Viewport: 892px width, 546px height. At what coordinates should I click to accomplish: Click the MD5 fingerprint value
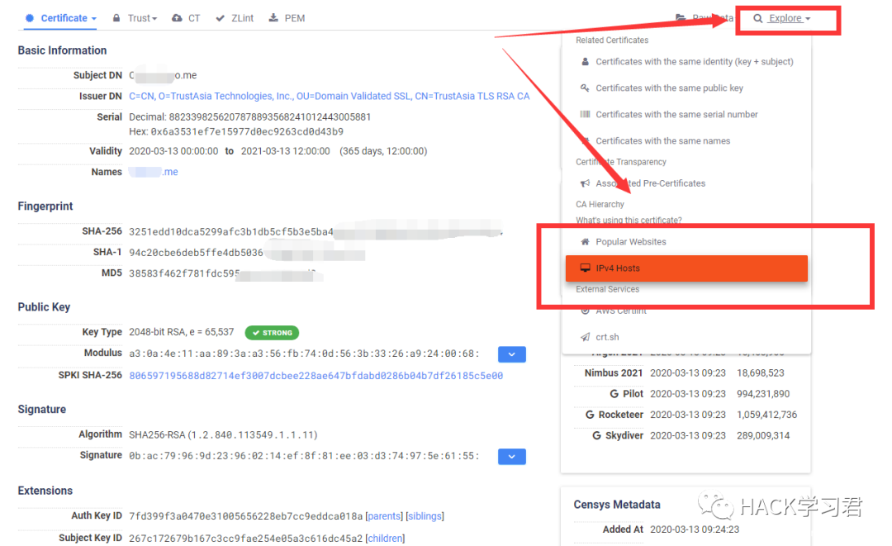tap(225, 273)
